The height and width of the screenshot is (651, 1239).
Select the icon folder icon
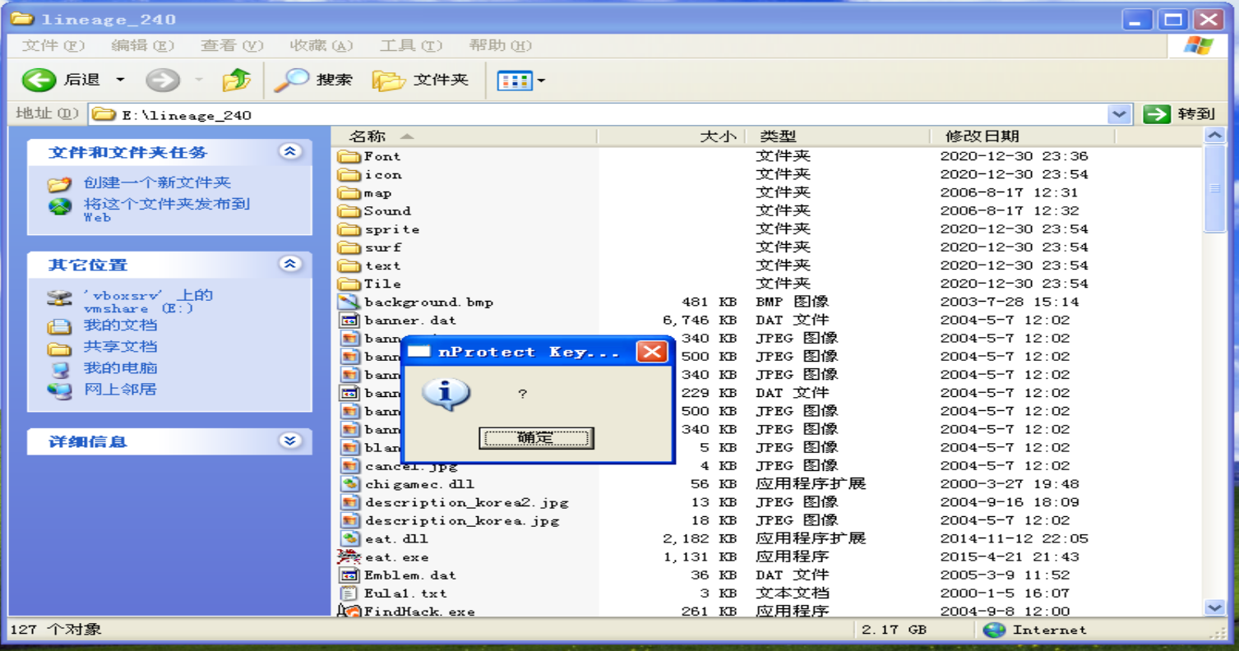coord(349,174)
